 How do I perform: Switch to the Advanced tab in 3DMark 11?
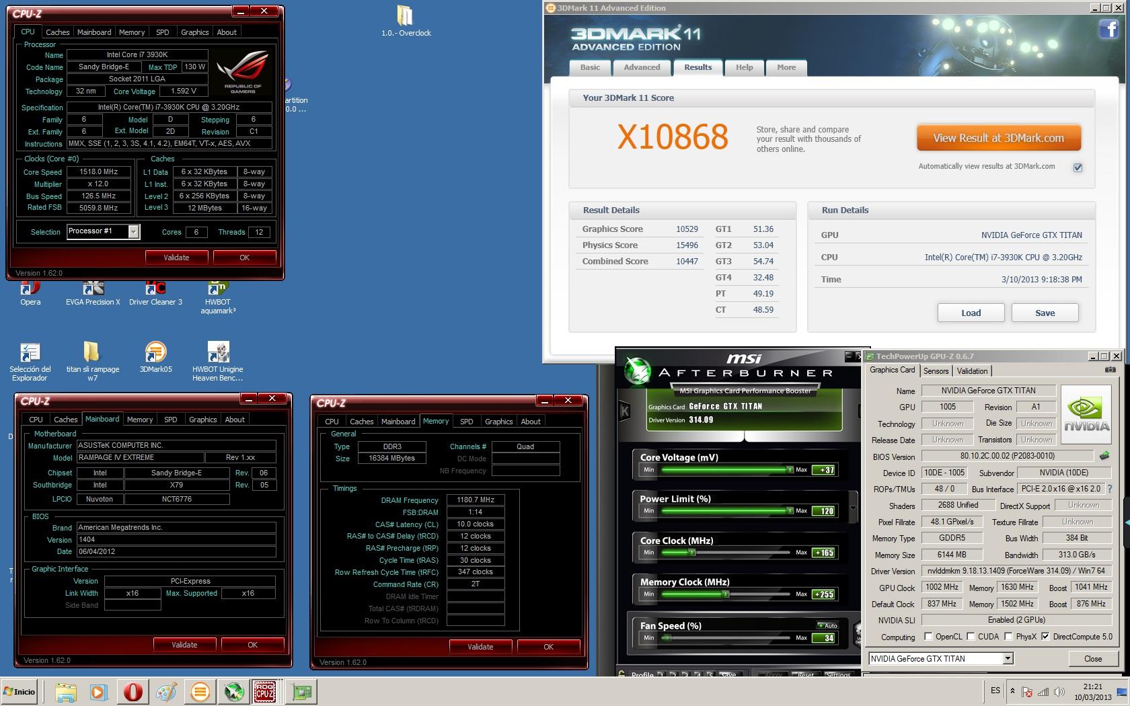coord(642,67)
